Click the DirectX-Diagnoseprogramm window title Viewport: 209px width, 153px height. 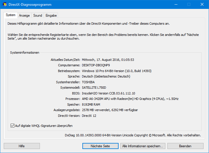pyautogui.click(x=30, y=5)
